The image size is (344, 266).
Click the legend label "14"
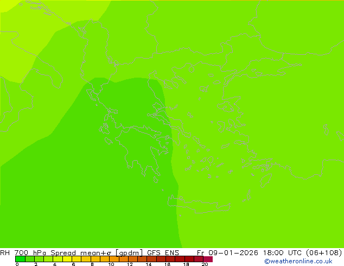pos(149,264)
